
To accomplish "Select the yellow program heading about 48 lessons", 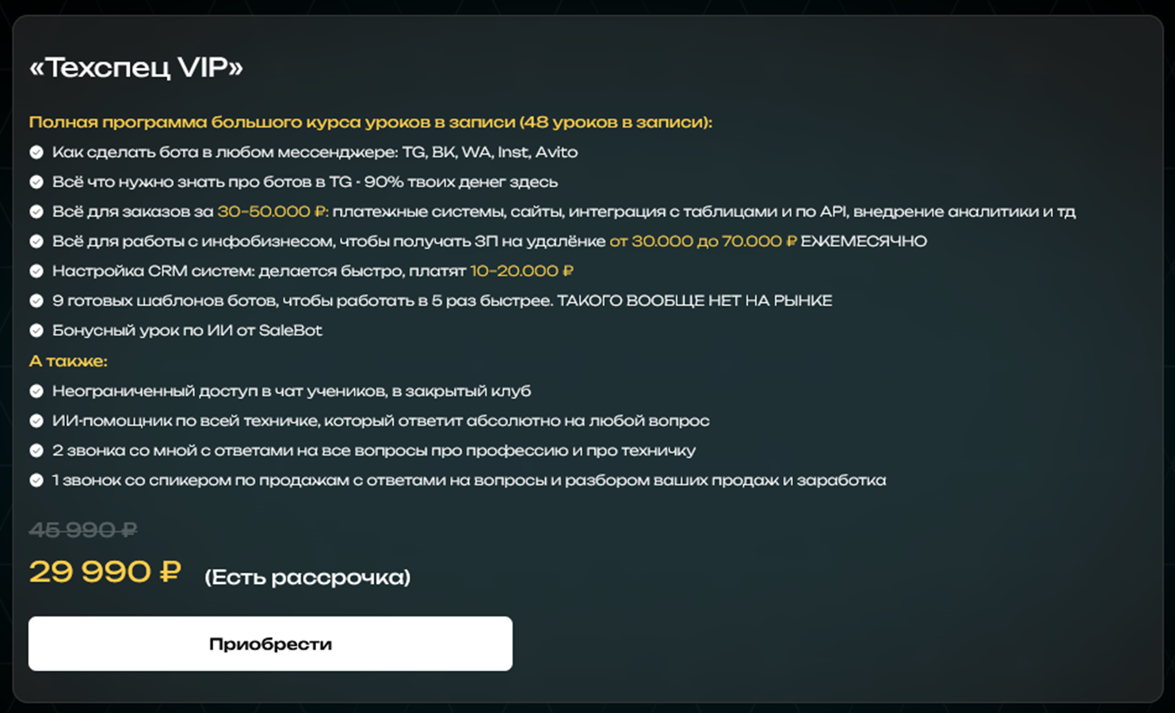I will 371,122.
